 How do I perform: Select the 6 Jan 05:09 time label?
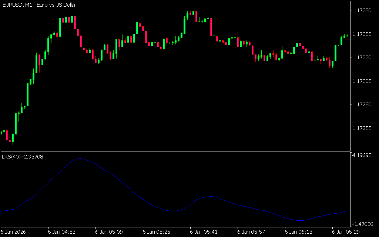coord(109,232)
